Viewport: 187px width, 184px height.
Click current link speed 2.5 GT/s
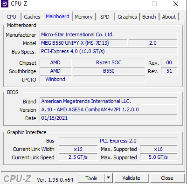coord(78,157)
